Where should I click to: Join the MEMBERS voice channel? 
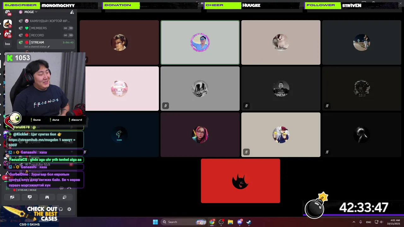pyautogui.click(x=46, y=28)
